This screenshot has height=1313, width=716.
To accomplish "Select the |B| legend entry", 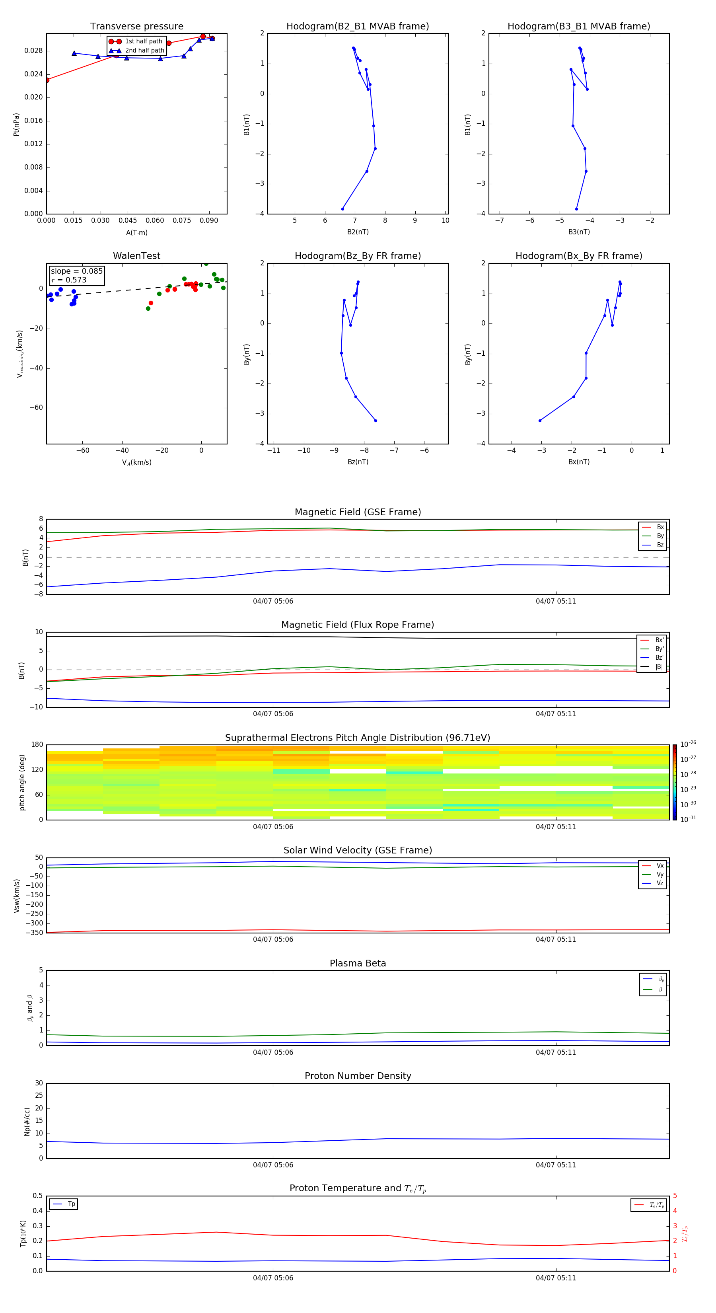I will pos(652,667).
